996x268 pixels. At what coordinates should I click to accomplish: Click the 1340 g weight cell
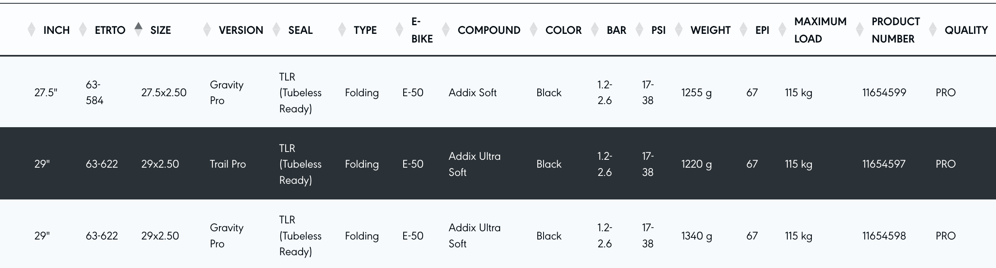click(697, 236)
